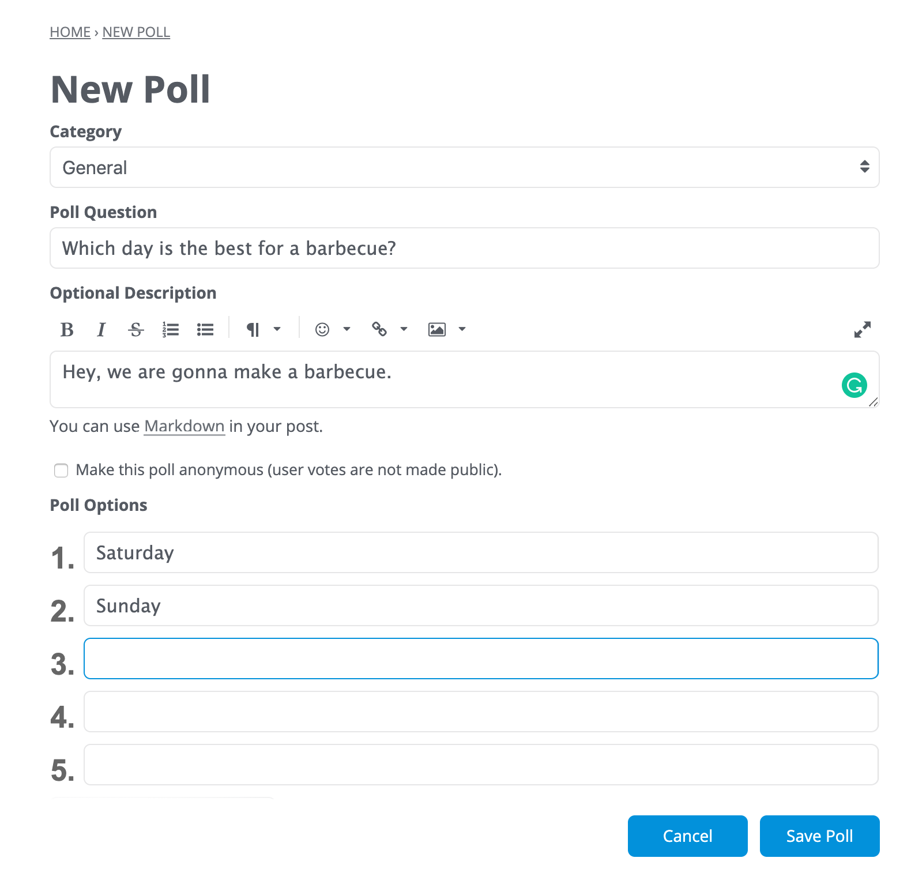Open the Category dropdown showing General
911x888 pixels.
(x=464, y=167)
